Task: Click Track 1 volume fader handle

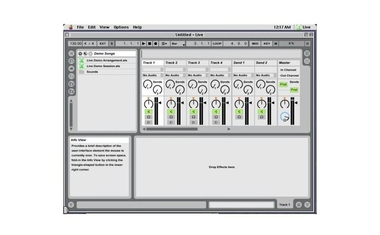Action: [x=160, y=103]
